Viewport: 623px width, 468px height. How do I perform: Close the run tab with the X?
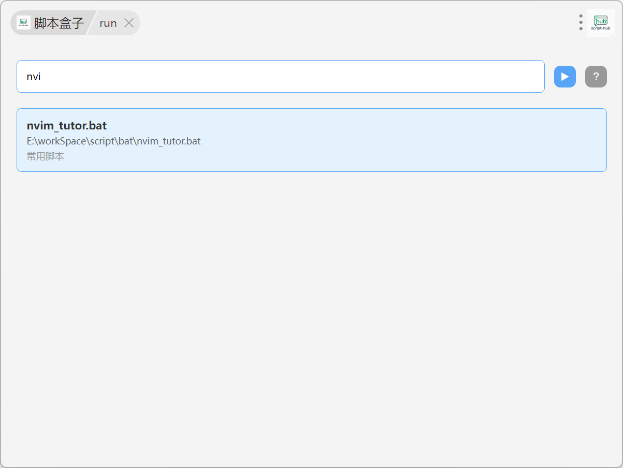click(x=129, y=23)
